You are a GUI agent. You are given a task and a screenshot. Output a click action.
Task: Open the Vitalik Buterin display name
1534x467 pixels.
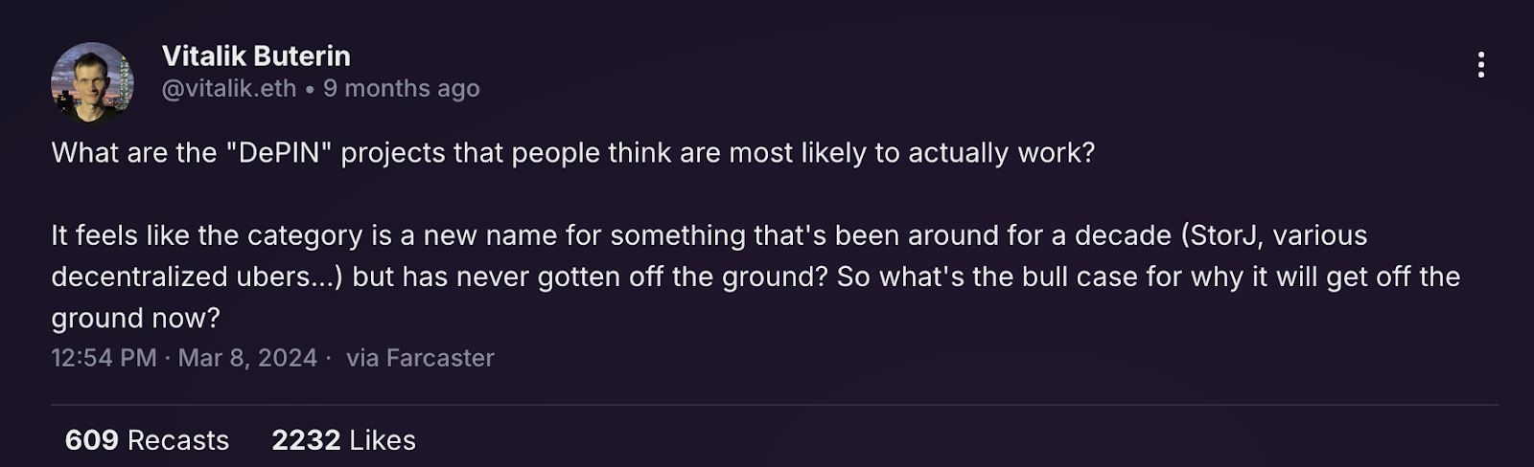tap(256, 56)
